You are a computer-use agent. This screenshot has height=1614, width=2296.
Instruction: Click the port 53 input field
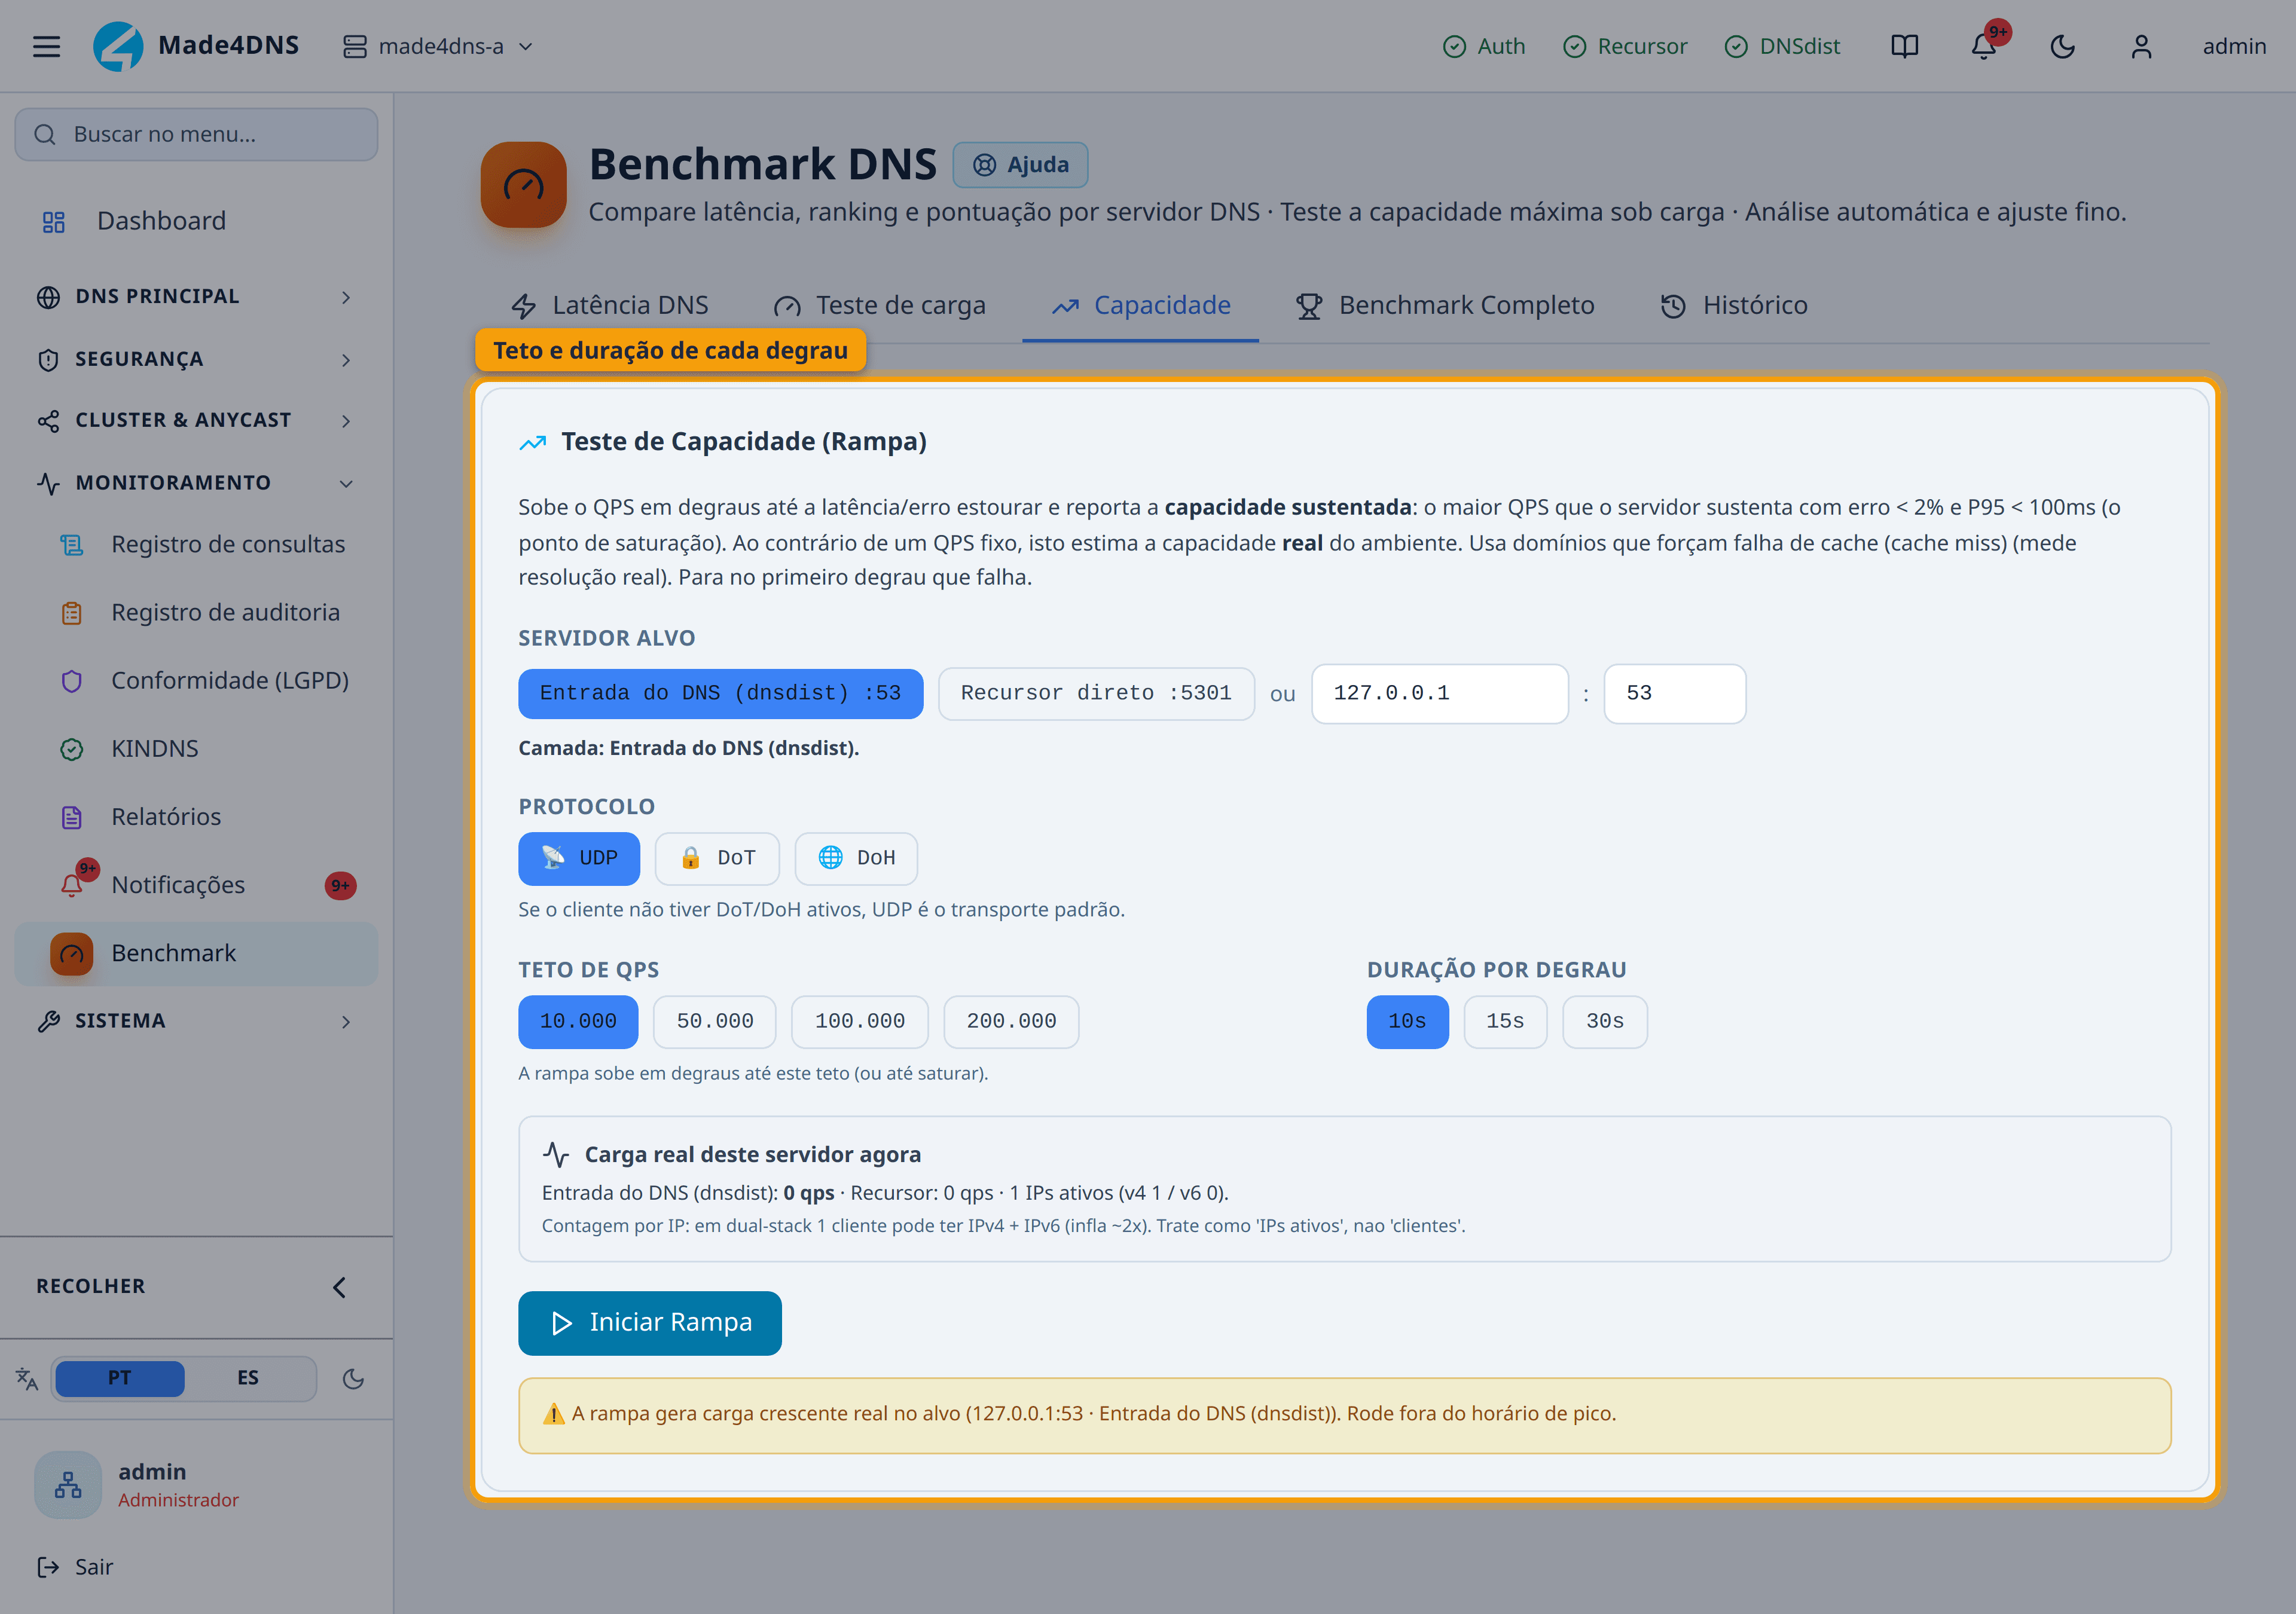pos(1674,693)
